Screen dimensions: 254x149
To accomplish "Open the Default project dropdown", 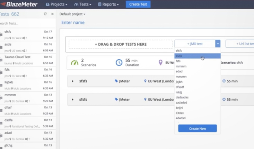I will [72, 14].
